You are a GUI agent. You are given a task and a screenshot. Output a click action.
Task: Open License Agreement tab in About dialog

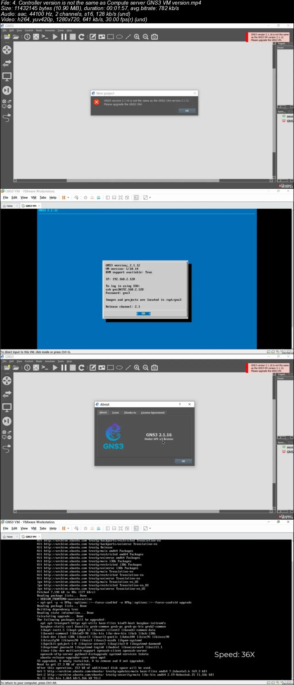pos(153,413)
